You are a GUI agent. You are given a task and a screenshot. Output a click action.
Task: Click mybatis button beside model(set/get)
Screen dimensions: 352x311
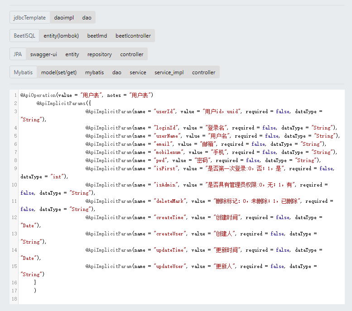pos(94,72)
